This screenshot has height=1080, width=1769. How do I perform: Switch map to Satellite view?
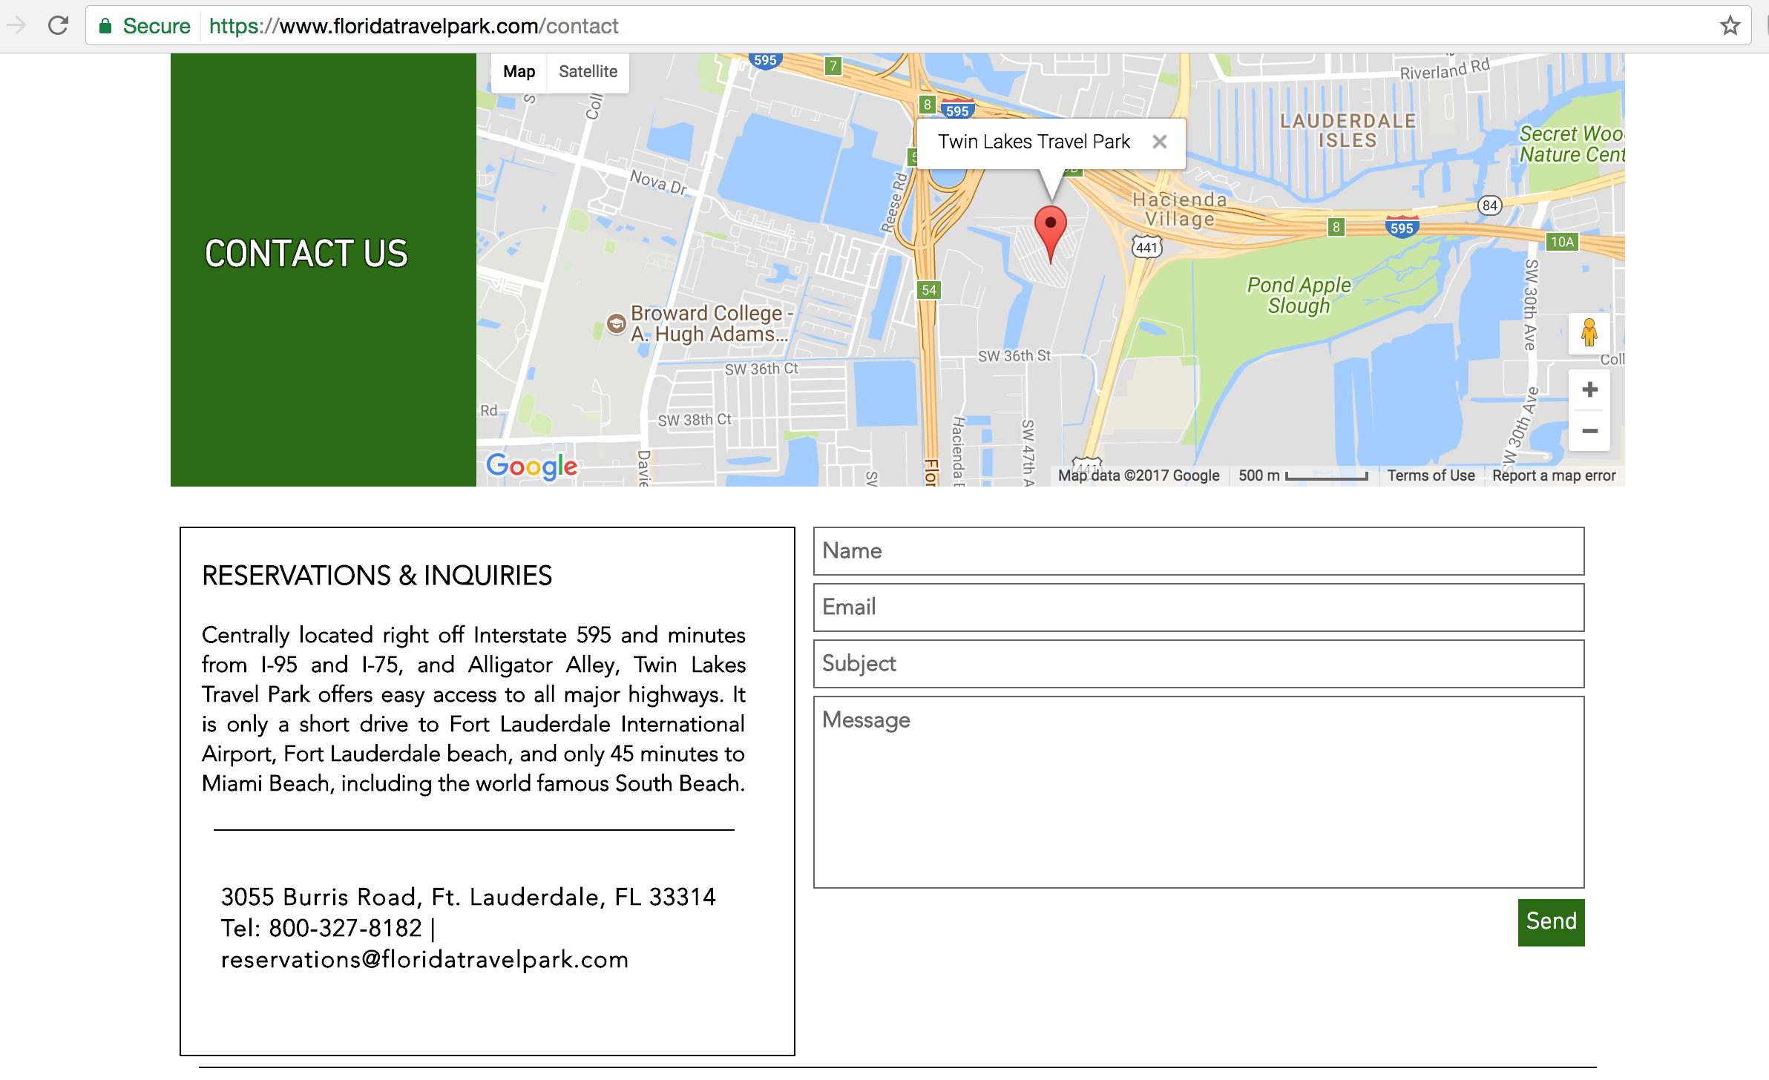pyautogui.click(x=588, y=72)
